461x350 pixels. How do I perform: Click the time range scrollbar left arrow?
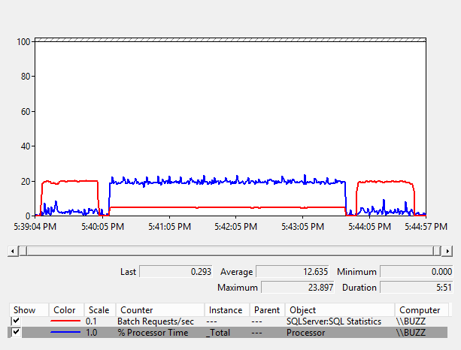point(13,251)
